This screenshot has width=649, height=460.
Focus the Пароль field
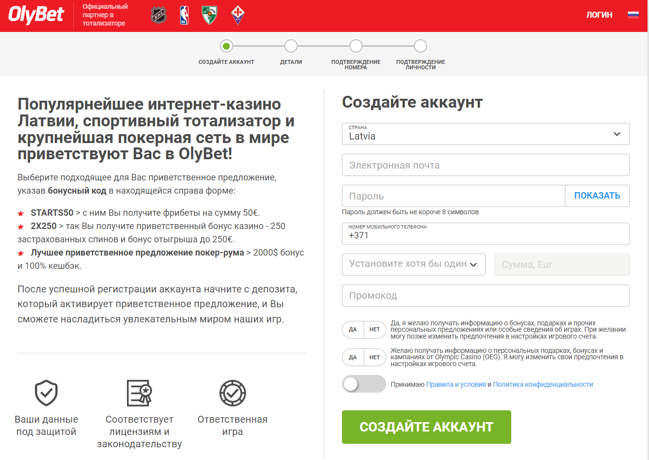coord(453,196)
